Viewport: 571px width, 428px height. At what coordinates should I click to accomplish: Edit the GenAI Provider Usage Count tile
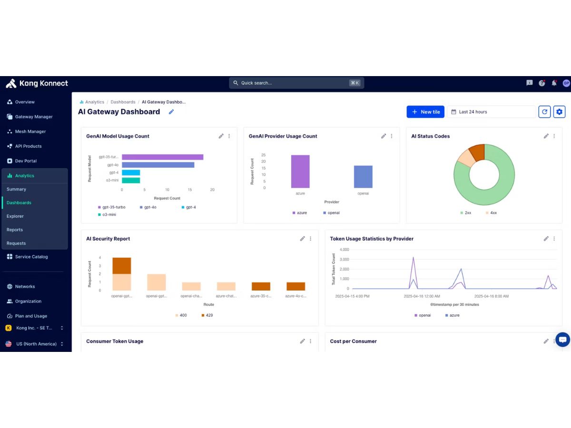coord(384,136)
